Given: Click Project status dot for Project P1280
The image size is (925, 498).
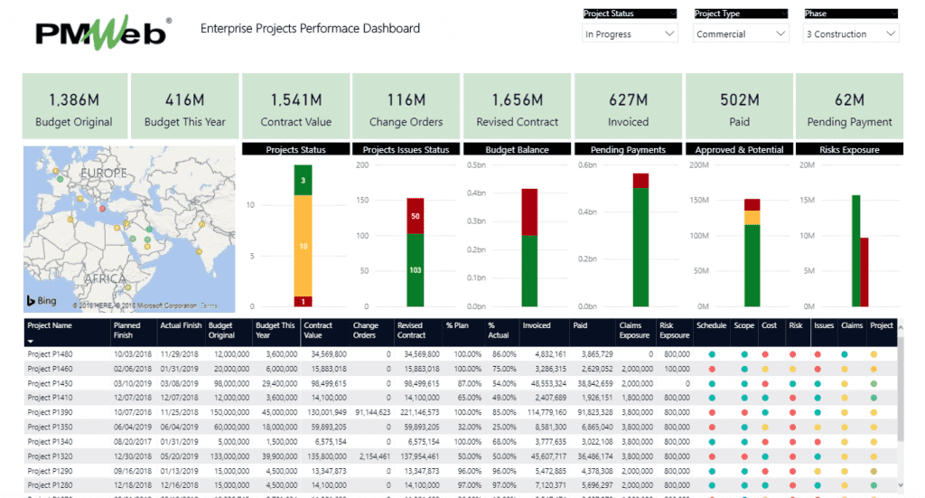Looking at the screenshot, I should (x=874, y=485).
